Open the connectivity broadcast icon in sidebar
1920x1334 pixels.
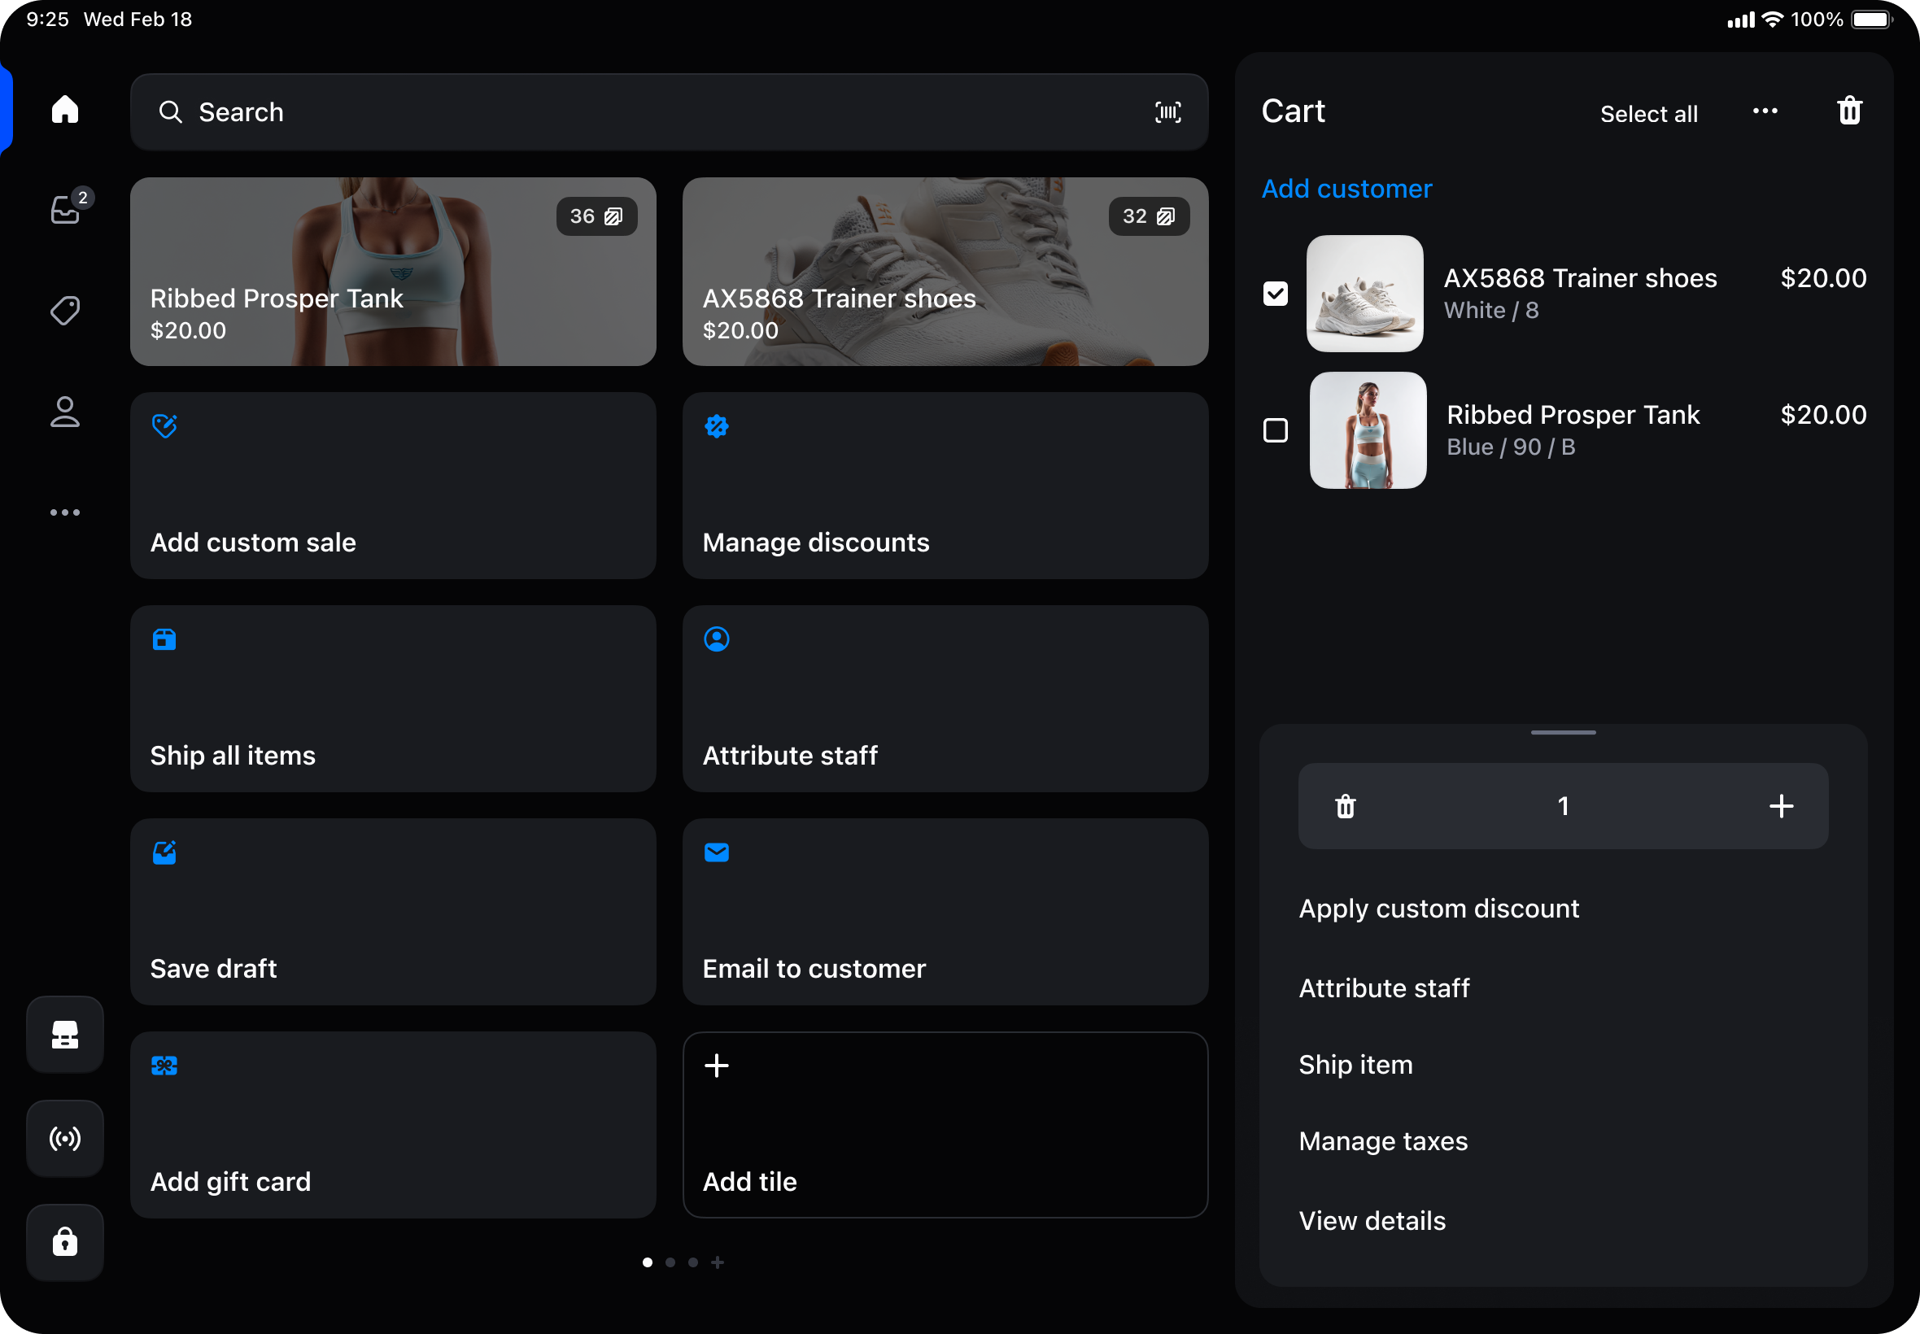[x=64, y=1139]
